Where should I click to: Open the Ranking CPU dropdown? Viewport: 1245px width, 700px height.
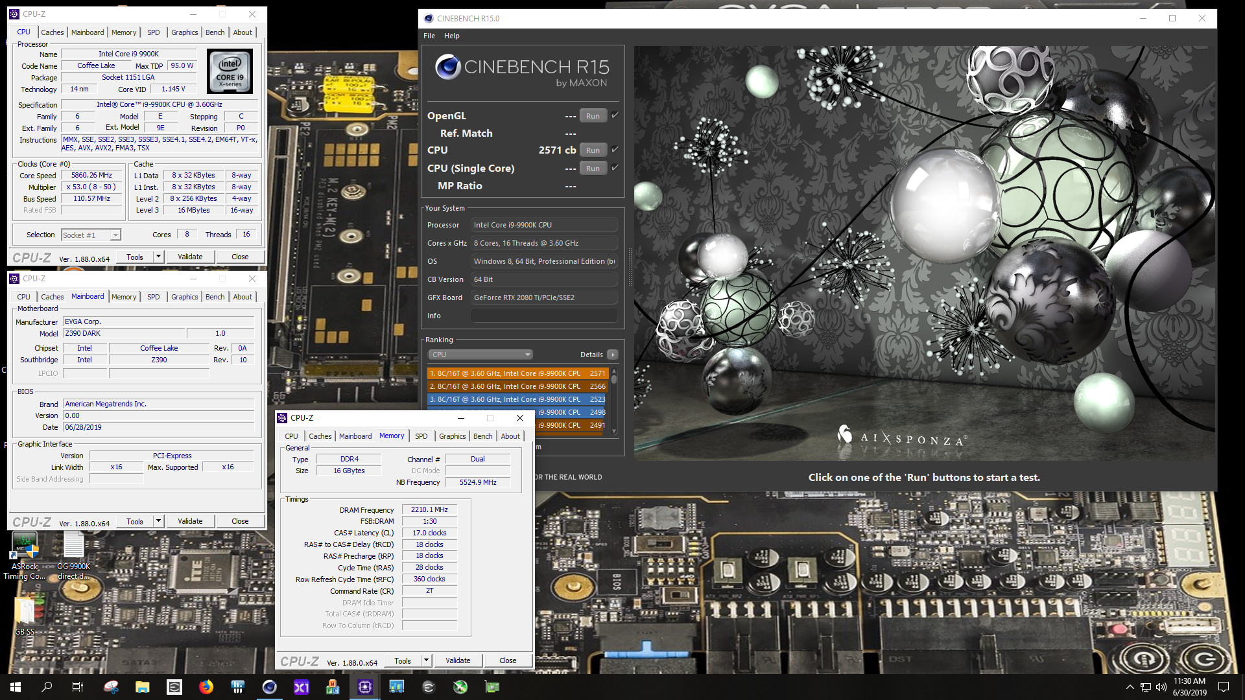tap(480, 355)
